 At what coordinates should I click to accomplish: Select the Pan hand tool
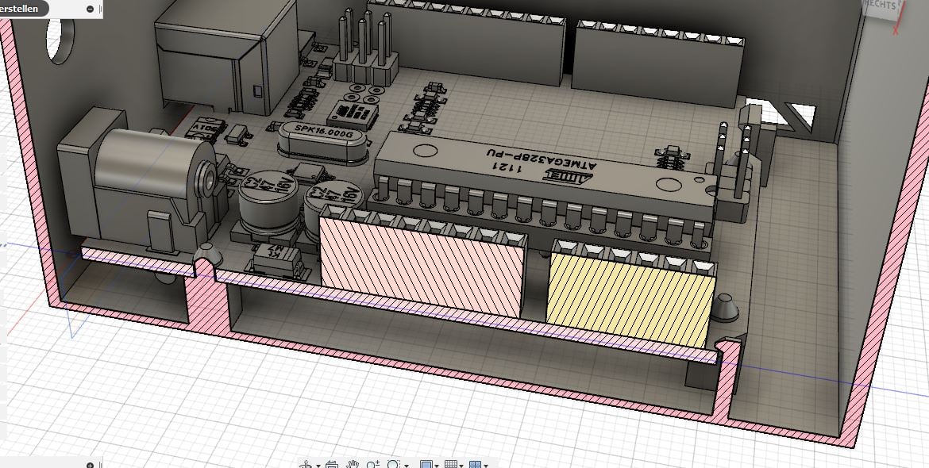(353, 465)
